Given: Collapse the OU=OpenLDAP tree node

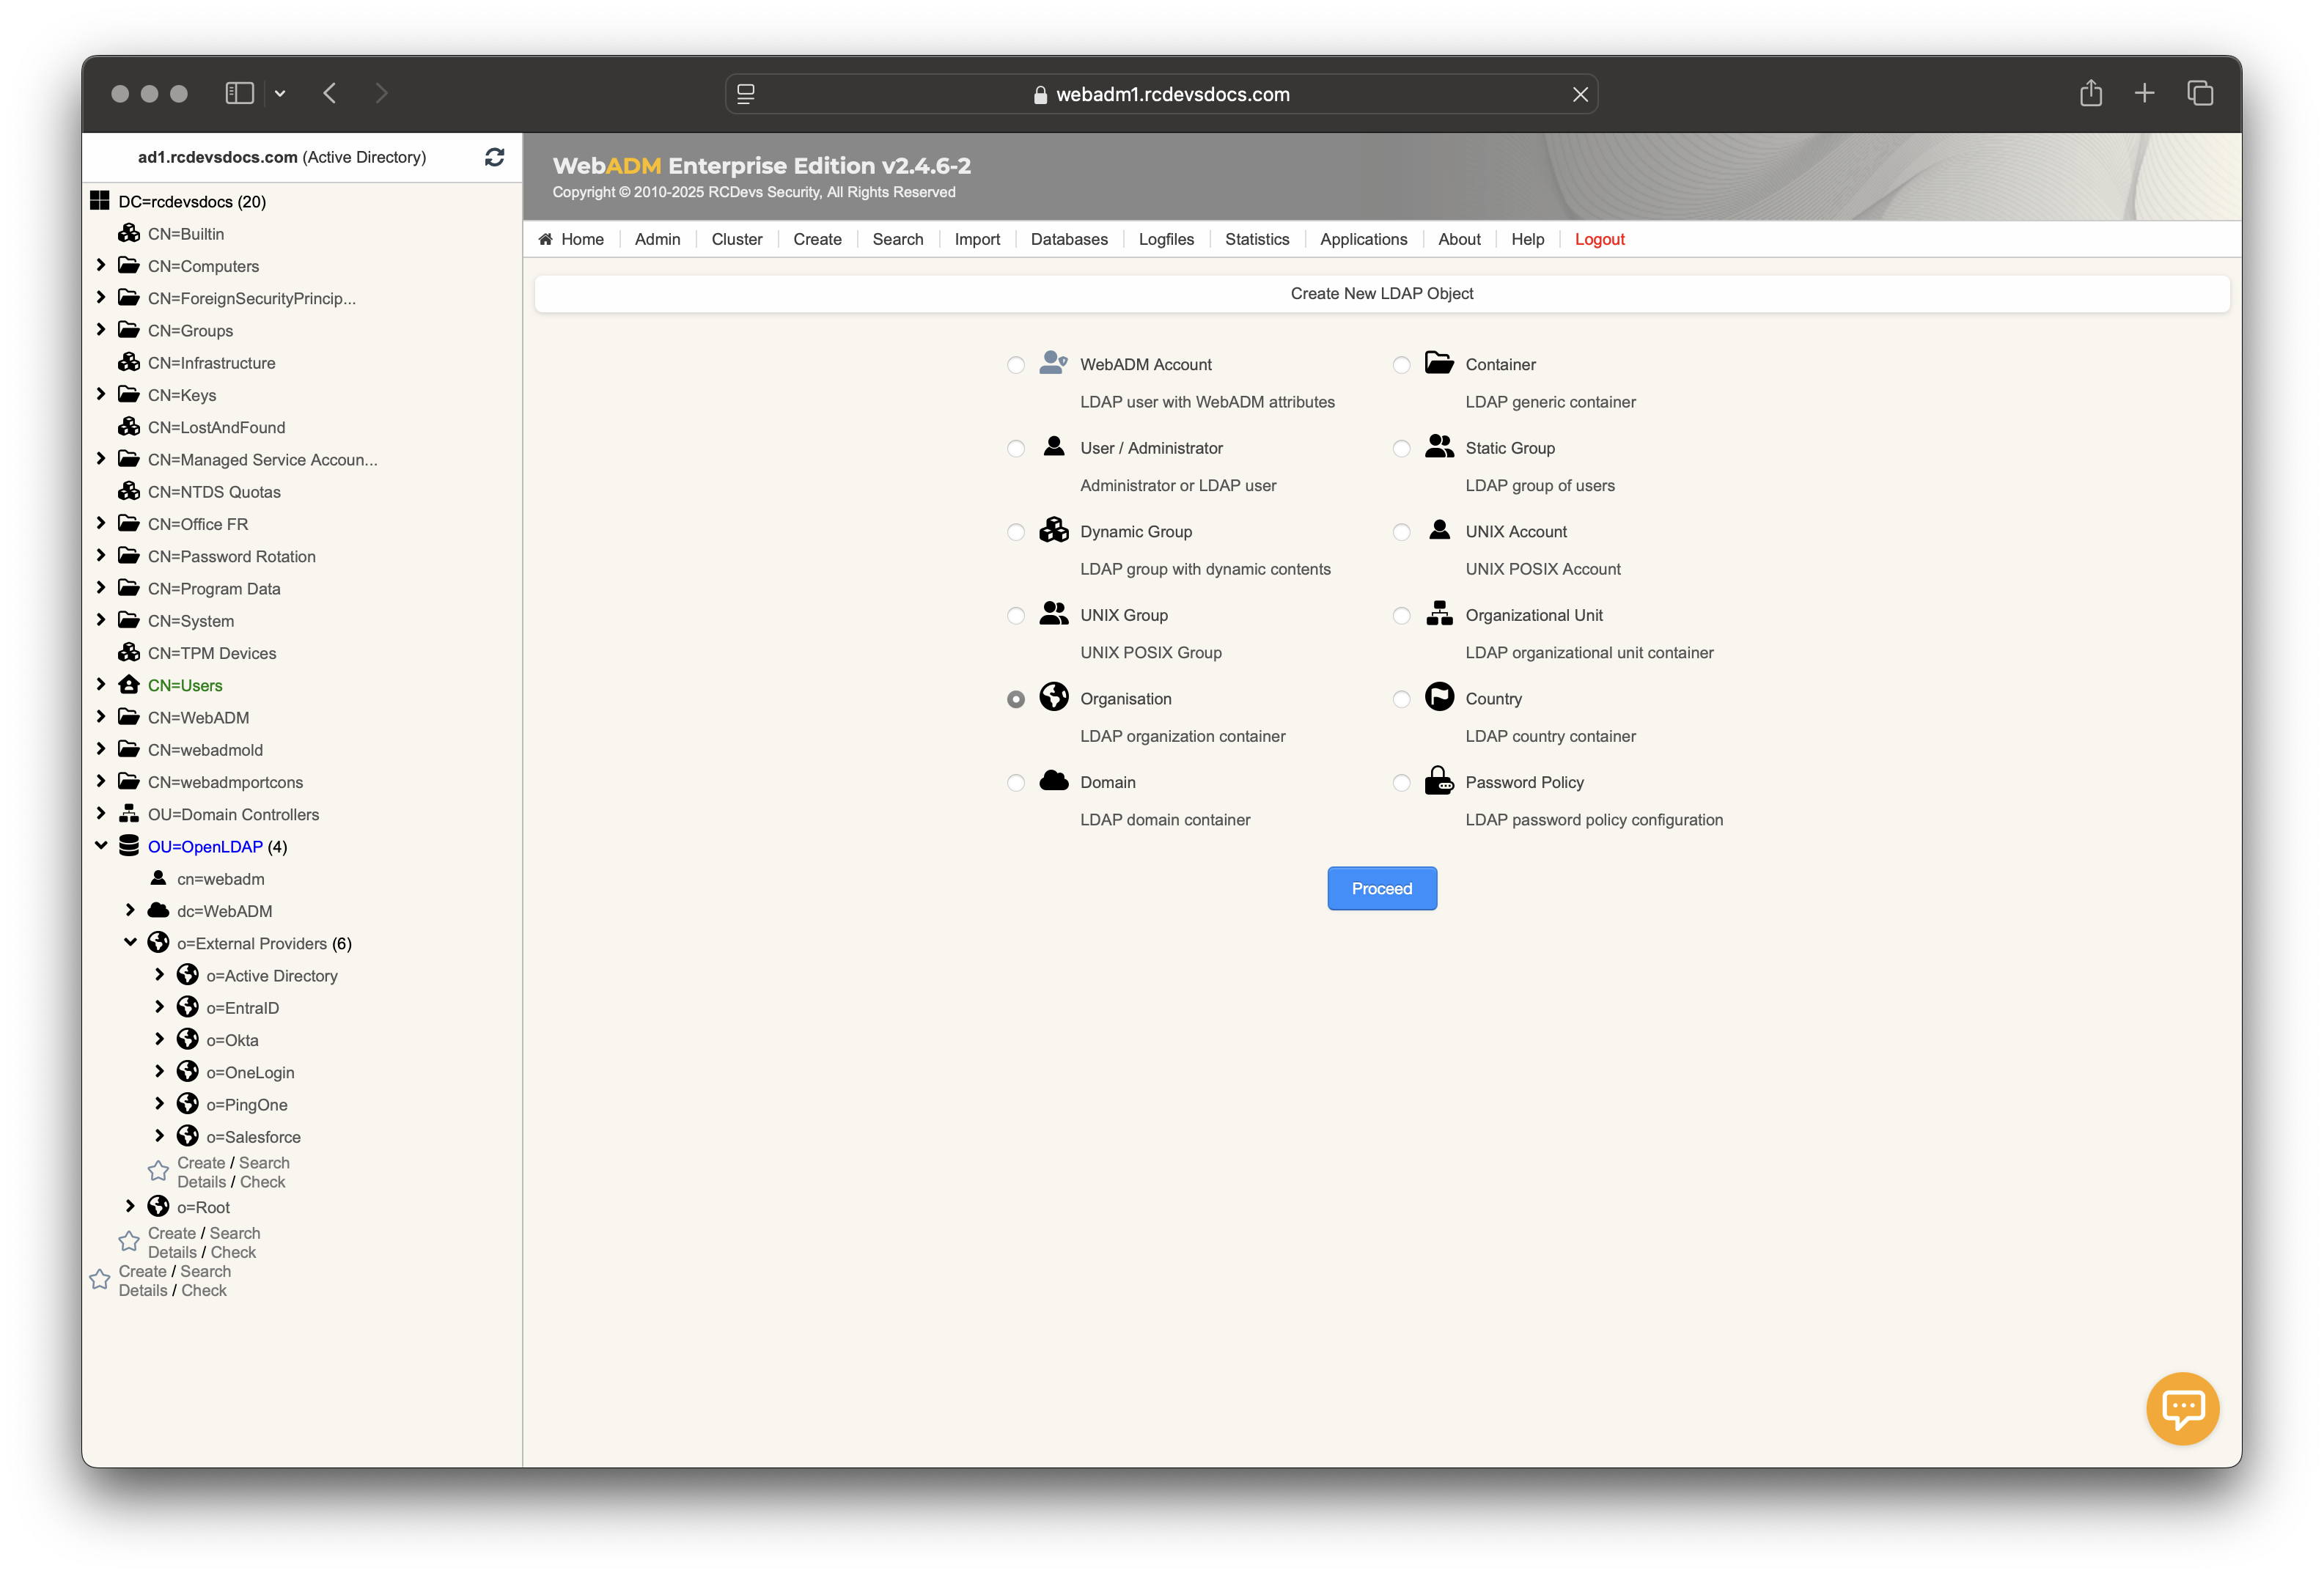Looking at the screenshot, I should coord(101,845).
